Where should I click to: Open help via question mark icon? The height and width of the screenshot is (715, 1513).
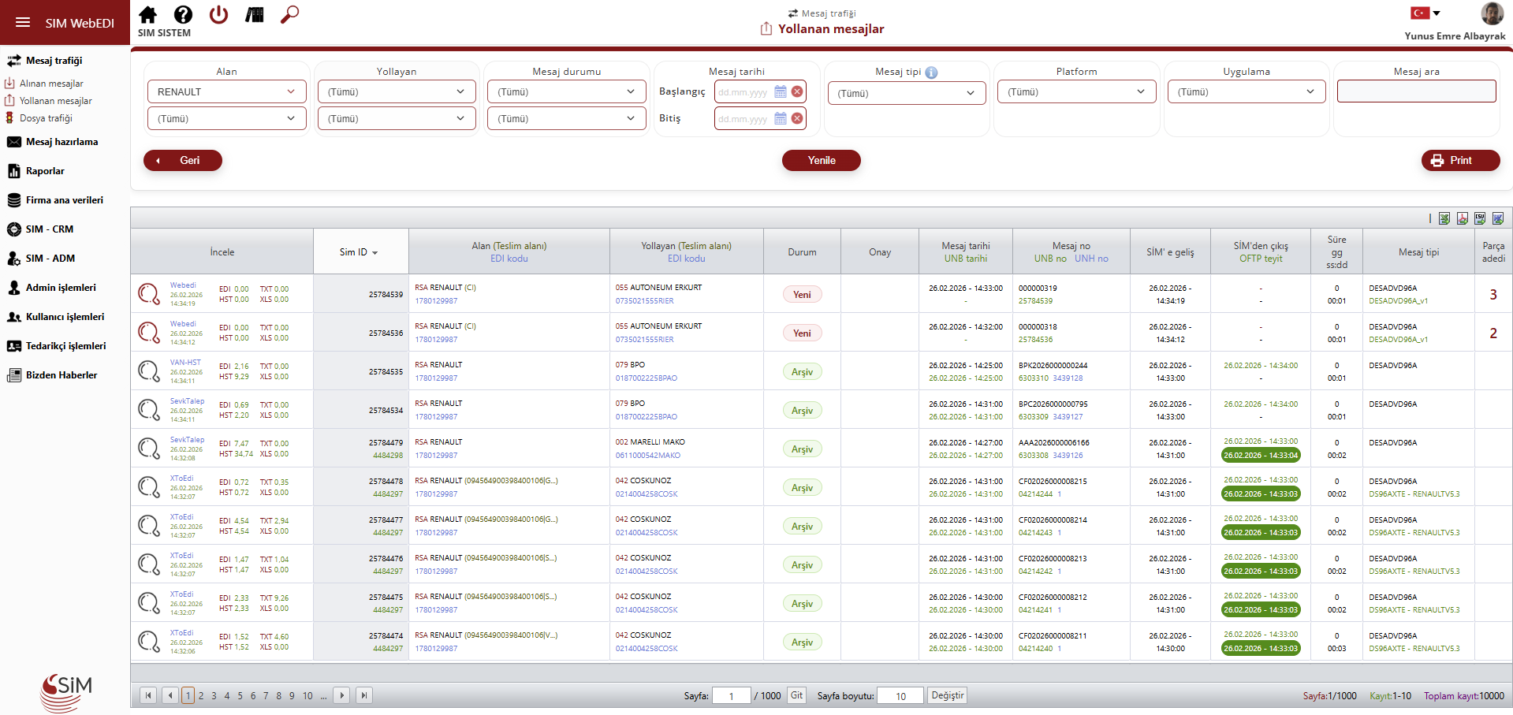point(183,15)
